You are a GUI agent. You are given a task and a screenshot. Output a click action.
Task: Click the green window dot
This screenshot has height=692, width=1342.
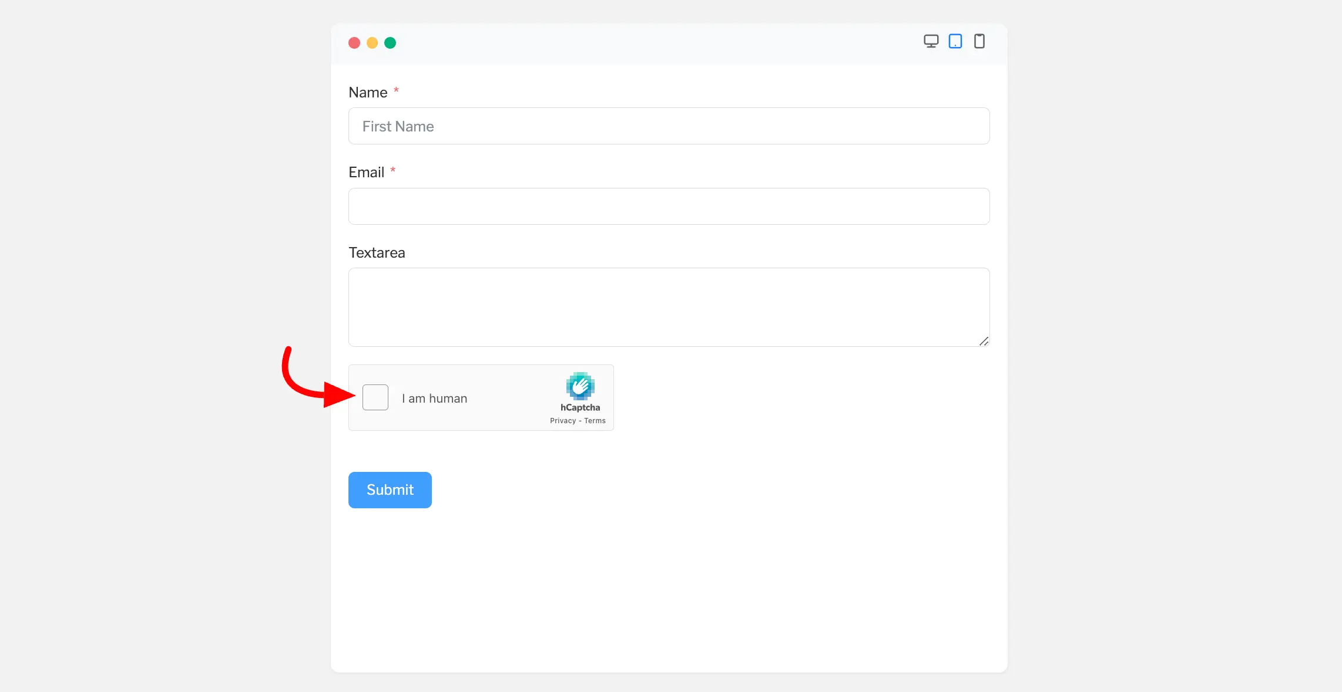(390, 43)
